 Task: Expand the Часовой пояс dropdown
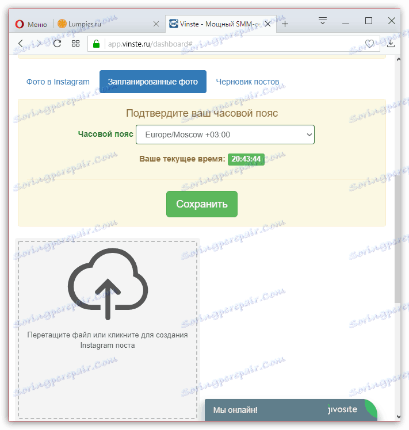225,135
